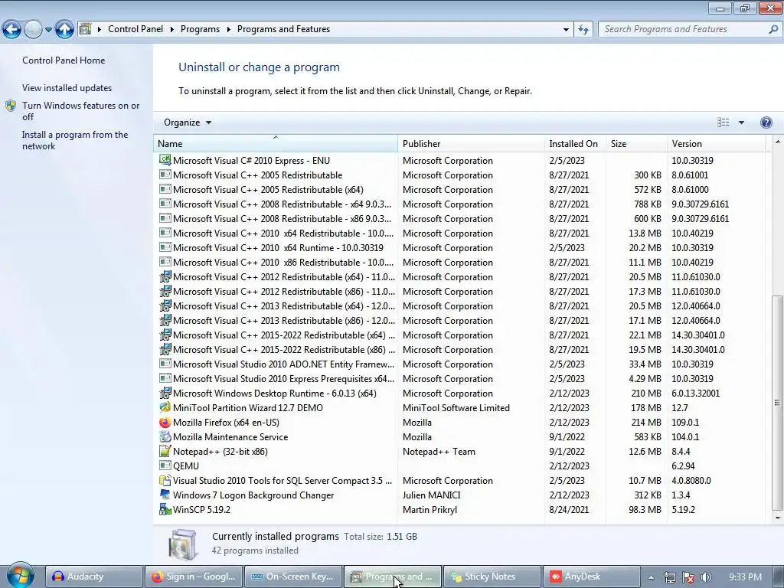This screenshot has width=784, height=588.
Task: Open the view options dropdown arrow
Action: (741, 122)
